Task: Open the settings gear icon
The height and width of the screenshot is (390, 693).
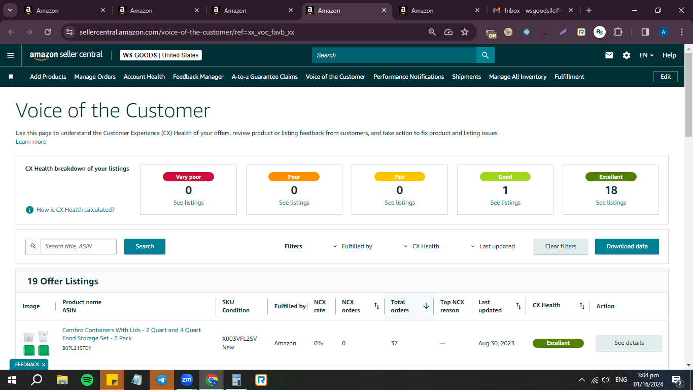Action: pos(627,55)
